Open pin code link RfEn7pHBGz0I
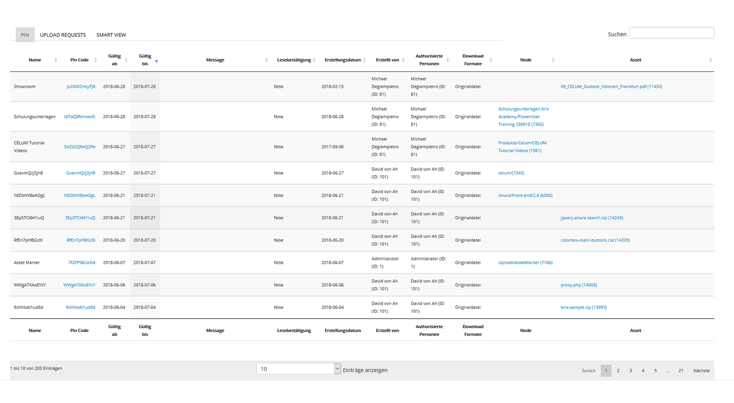Image resolution: width=734 pixels, height=403 pixels. coord(81,240)
